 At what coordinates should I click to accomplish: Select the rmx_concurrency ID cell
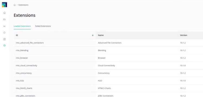[24, 73]
